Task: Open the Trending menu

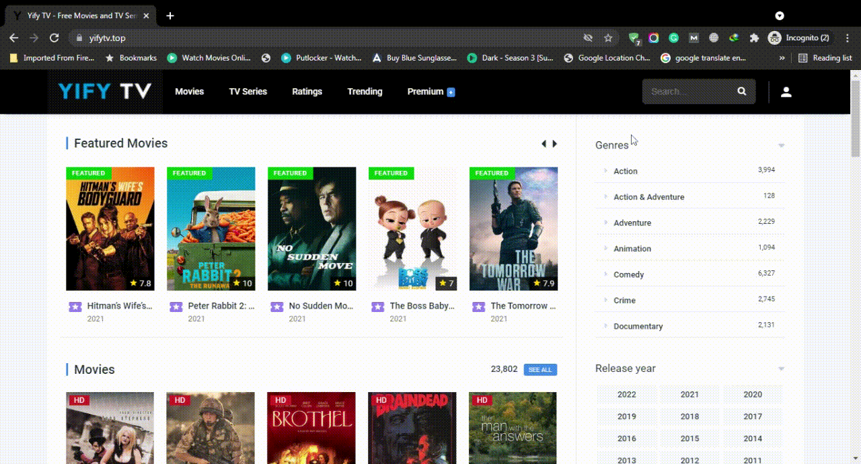Action: (365, 91)
